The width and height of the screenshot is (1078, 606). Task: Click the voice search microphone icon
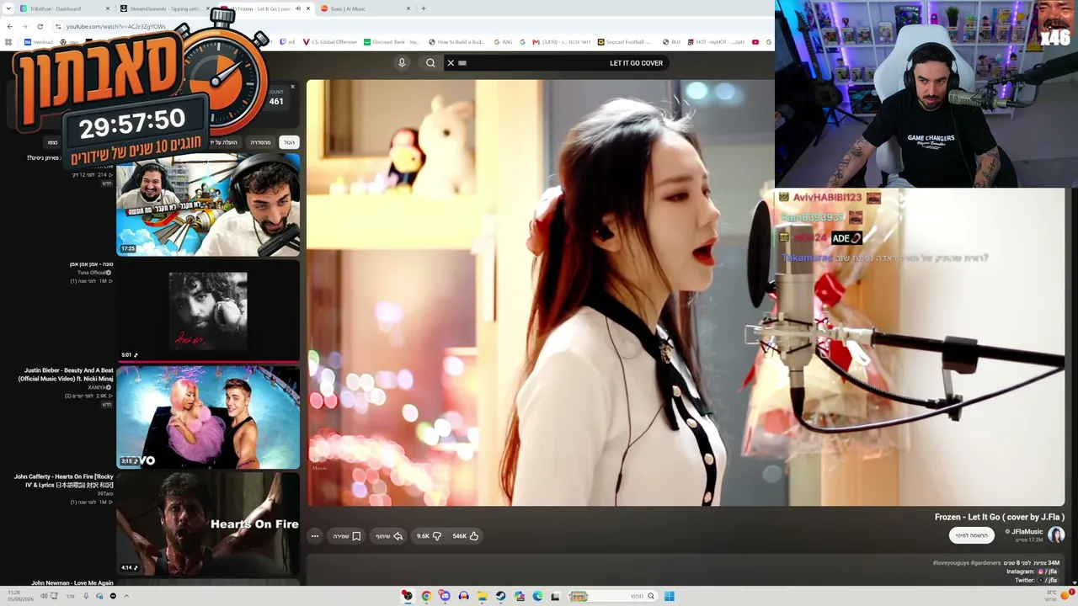coord(402,63)
